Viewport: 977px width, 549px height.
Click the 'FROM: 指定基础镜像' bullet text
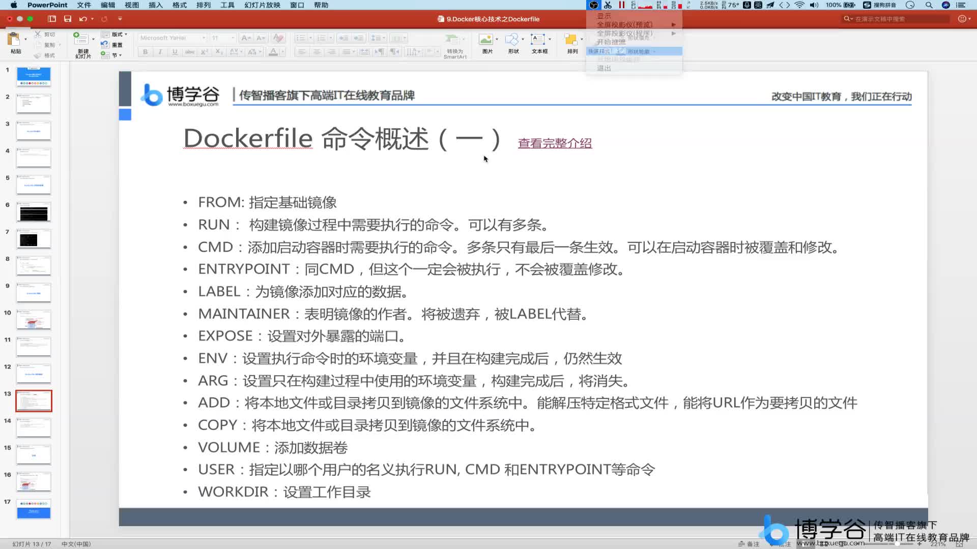pyautogui.click(x=267, y=202)
